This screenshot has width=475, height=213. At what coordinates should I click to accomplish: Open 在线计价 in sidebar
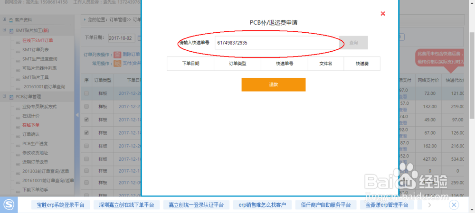(31, 116)
